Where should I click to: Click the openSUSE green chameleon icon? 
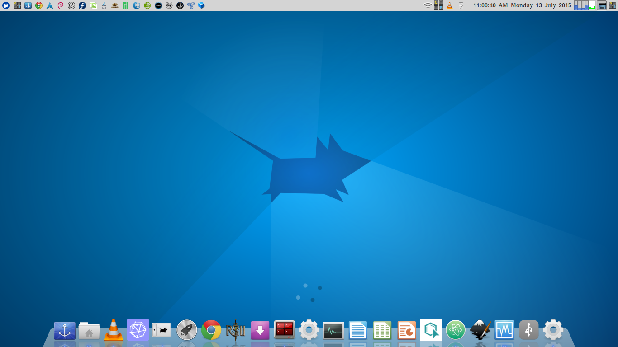click(x=147, y=5)
